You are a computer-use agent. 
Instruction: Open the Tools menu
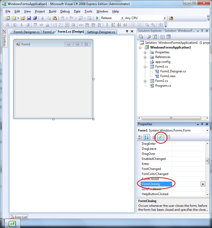pos(88,11)
